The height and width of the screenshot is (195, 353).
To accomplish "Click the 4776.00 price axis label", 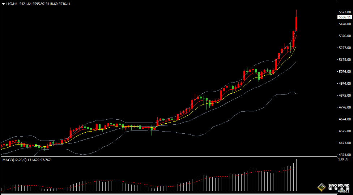I will 344,107.
